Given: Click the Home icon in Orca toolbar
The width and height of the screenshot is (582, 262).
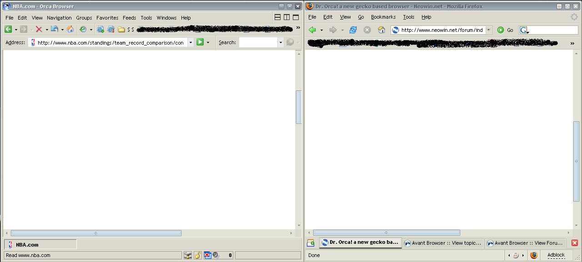Looking at the screenshot, I should (70, 29).
